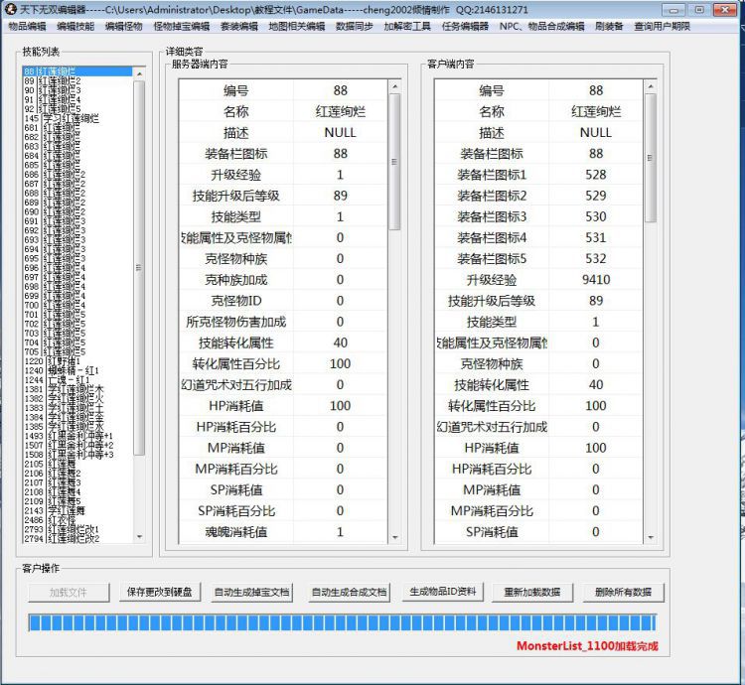The width and height of the screenshot is (745, 685).
Task: Click the application icon in the title bar
Action: pyautogui.click(x=11, y=9)
